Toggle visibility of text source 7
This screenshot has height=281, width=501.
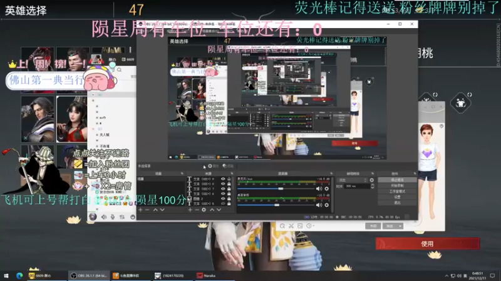[223, 189]
